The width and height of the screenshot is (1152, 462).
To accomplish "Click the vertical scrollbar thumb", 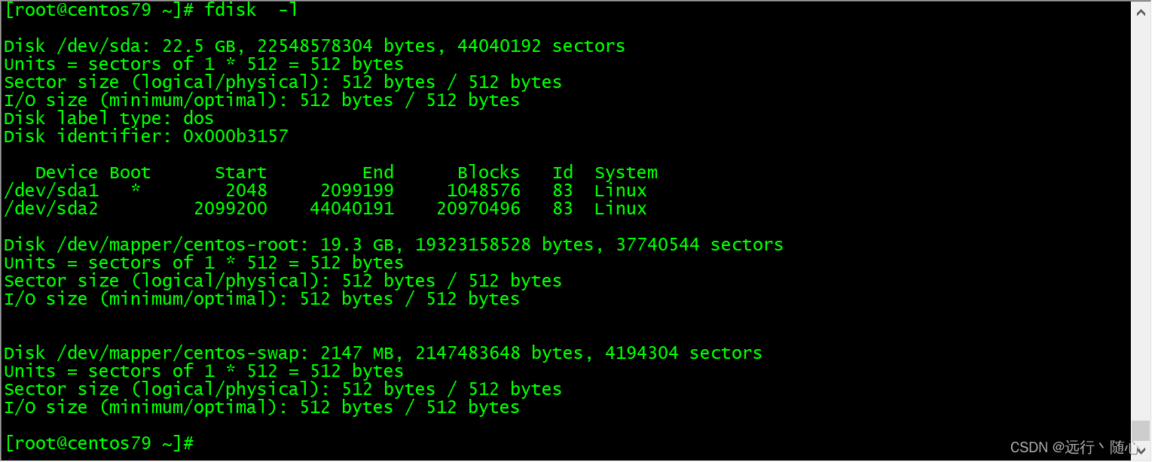I will (1141, 431).
